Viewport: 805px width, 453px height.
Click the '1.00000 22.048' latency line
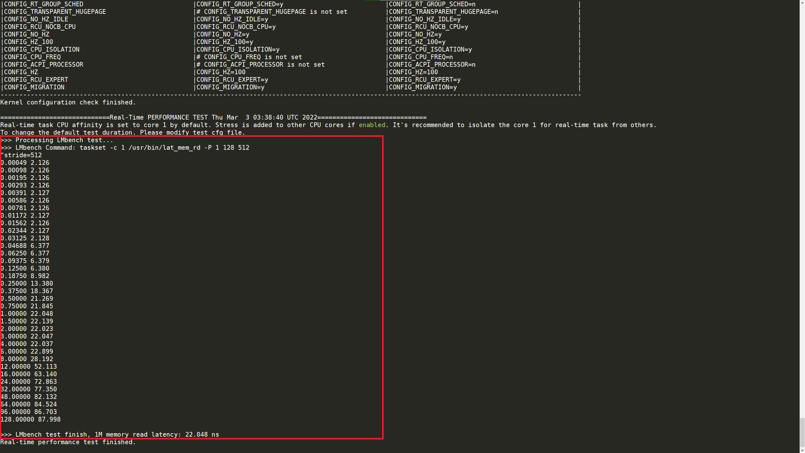pyautogui.click(x=27, y=314)
